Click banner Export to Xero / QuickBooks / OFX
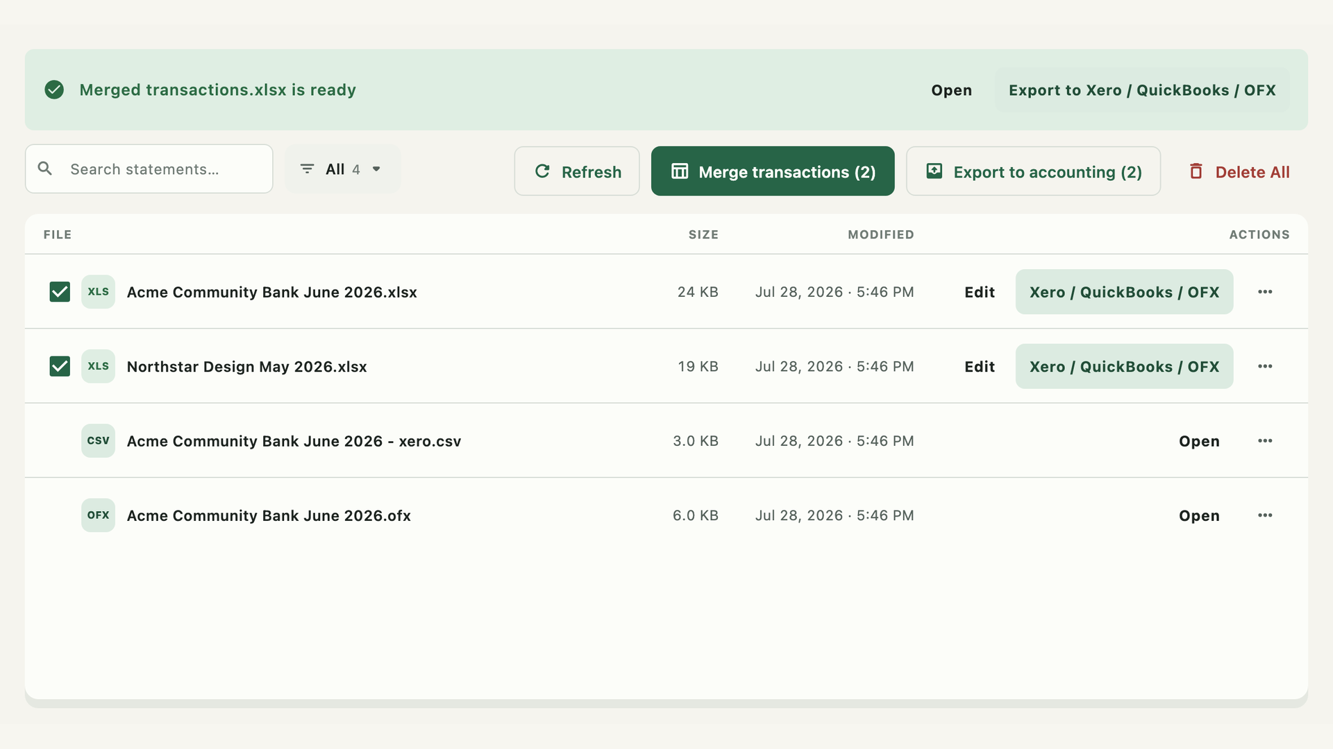Viewport: 1333px width, 749px height. 1142,90
